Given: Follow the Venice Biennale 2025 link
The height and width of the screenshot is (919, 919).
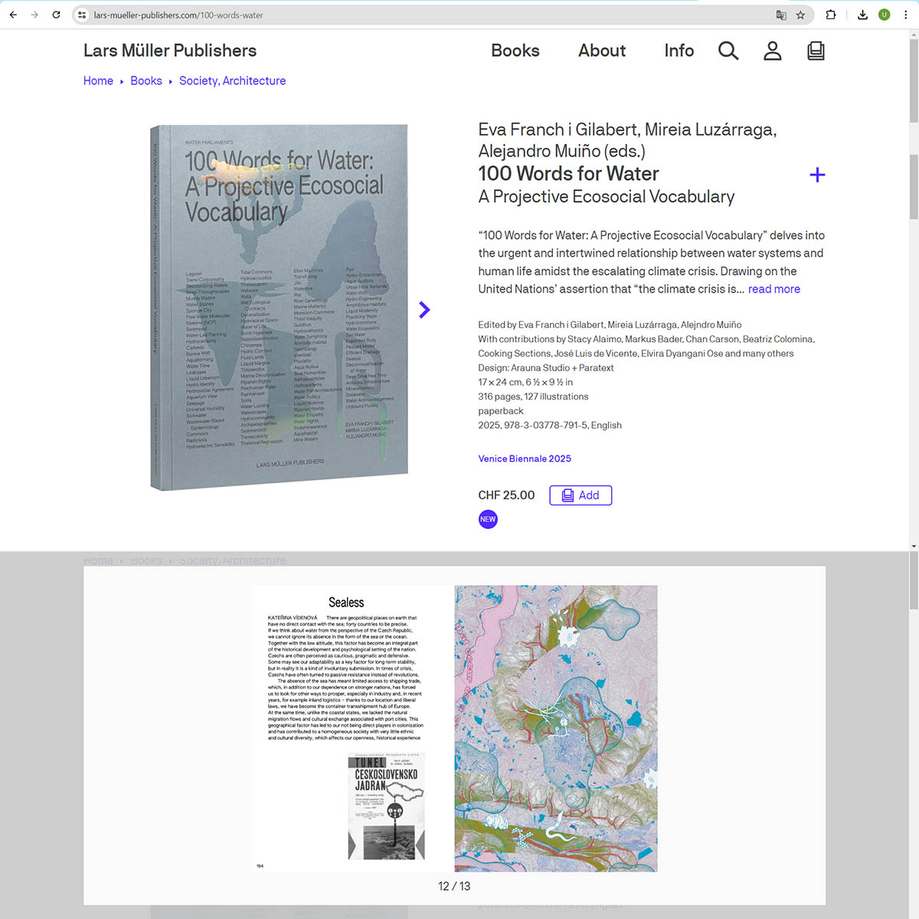Looking at the screenshot, I should [525, 459].
